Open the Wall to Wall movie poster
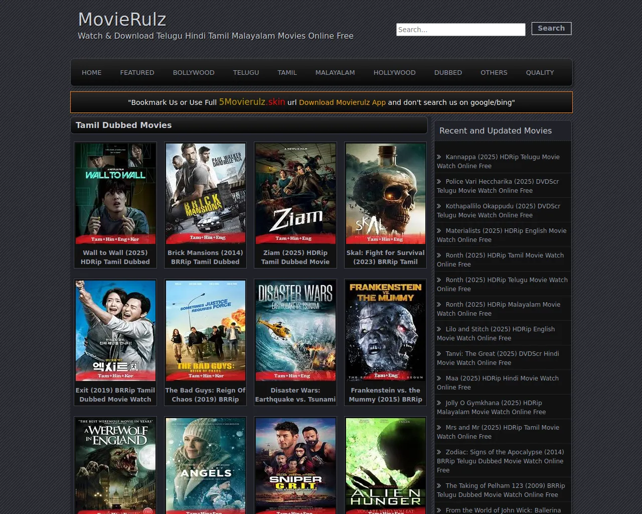This screenshot has width=642, height=514. (x=115, y=194)
